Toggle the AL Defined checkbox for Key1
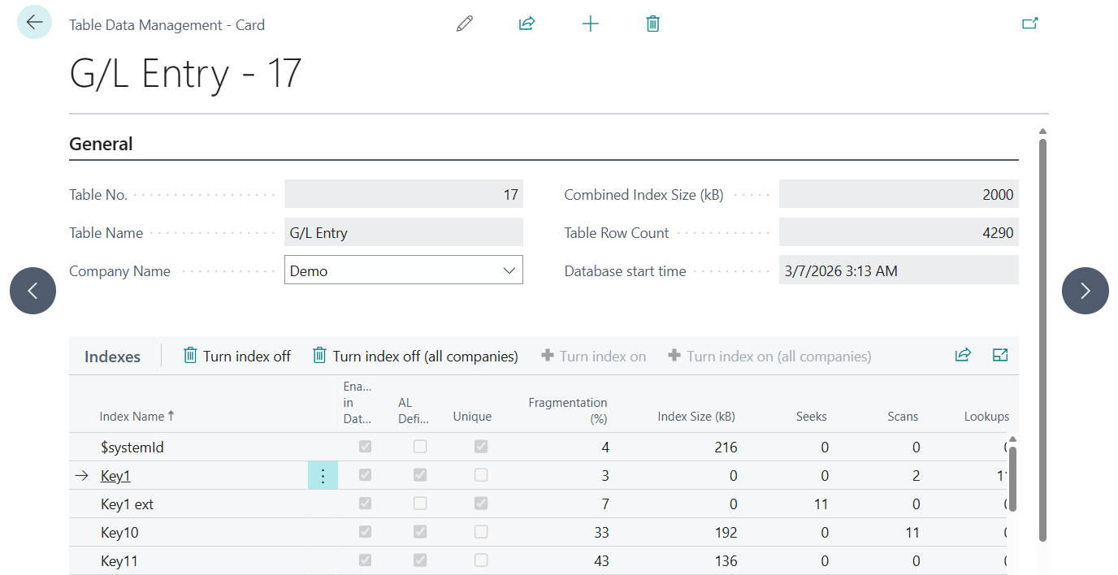Image resolution: width=1118 pixels, height=575 pixels. coord(420,474)
